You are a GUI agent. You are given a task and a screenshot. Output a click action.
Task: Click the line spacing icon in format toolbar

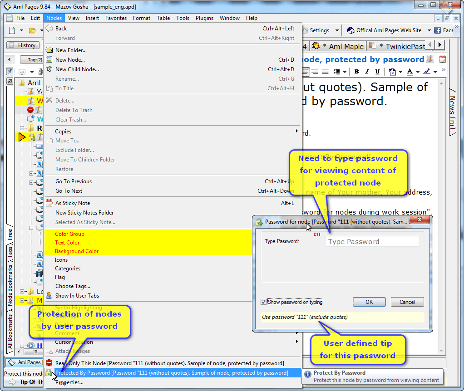(336, 72)
